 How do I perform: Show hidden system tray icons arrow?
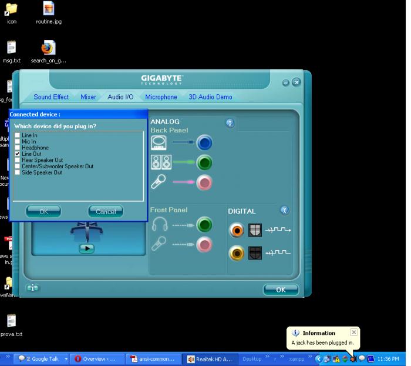318,359
